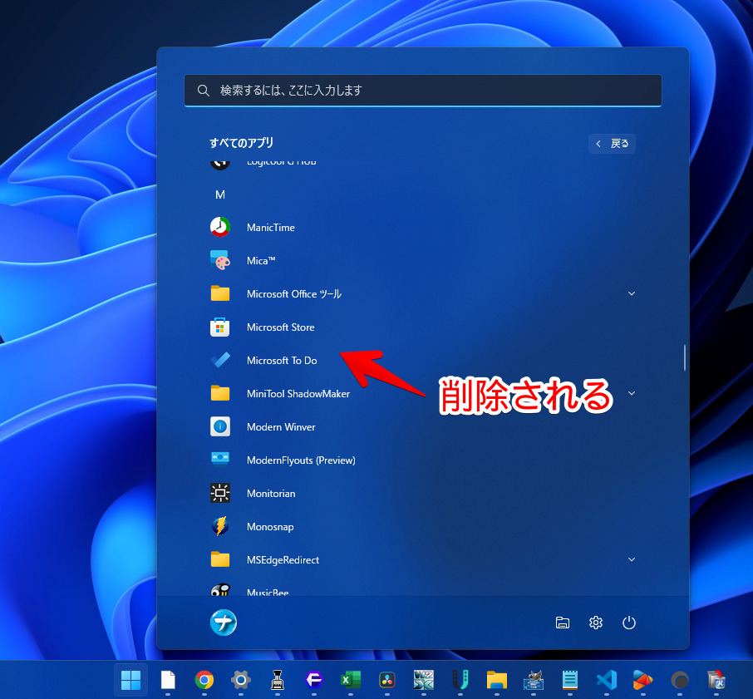Launch Monitorian brightness icon

tap(220, 493)
